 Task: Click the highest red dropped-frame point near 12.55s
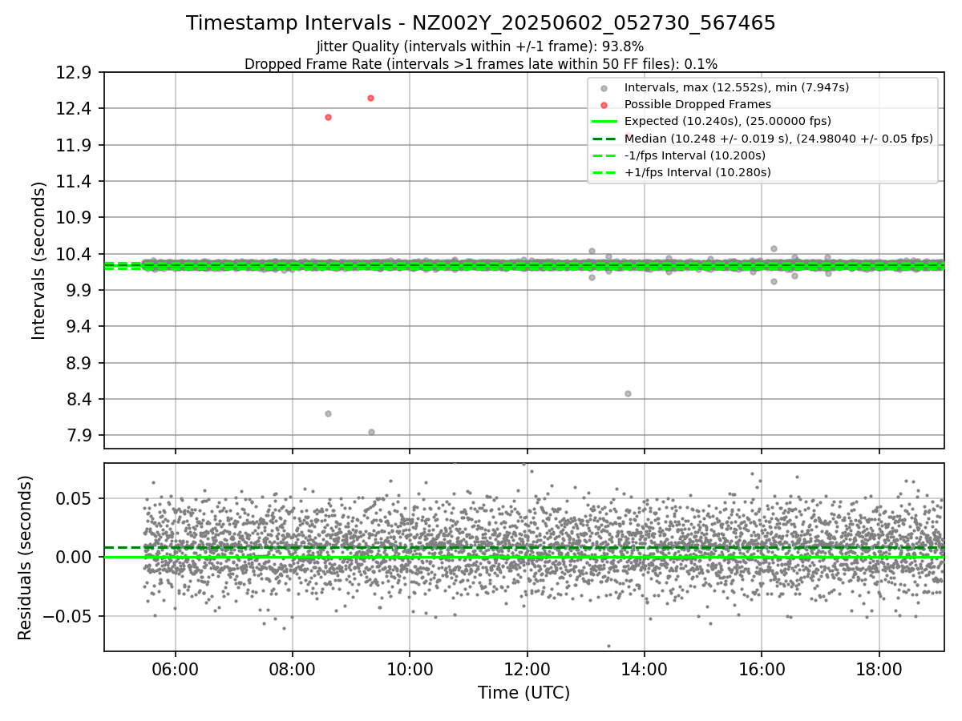(370, 98)
